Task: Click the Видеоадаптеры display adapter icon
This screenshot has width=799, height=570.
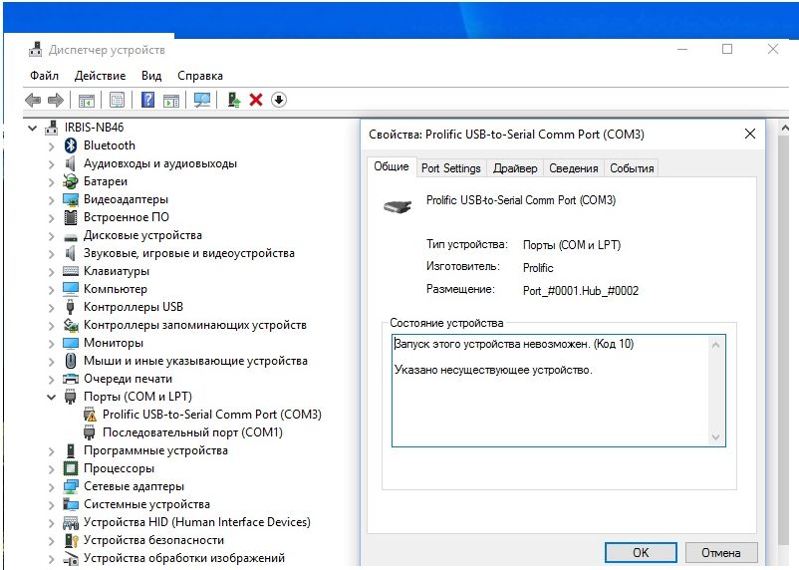Action: (x=71, y=199)
